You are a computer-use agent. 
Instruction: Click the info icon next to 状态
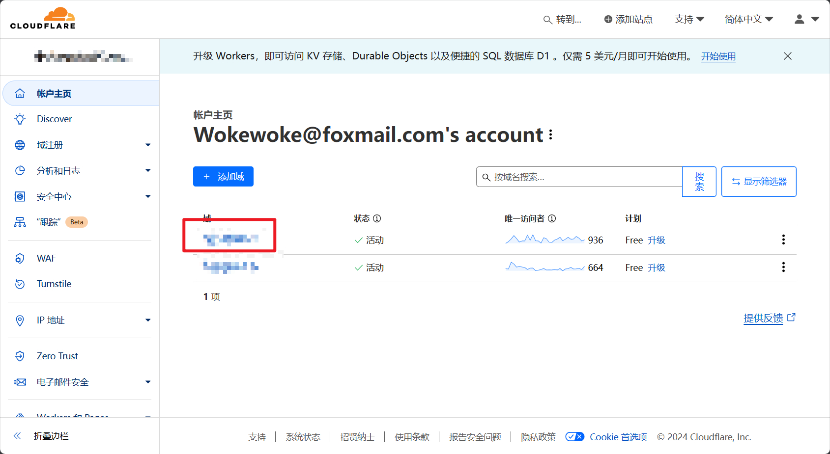point(377,219)
